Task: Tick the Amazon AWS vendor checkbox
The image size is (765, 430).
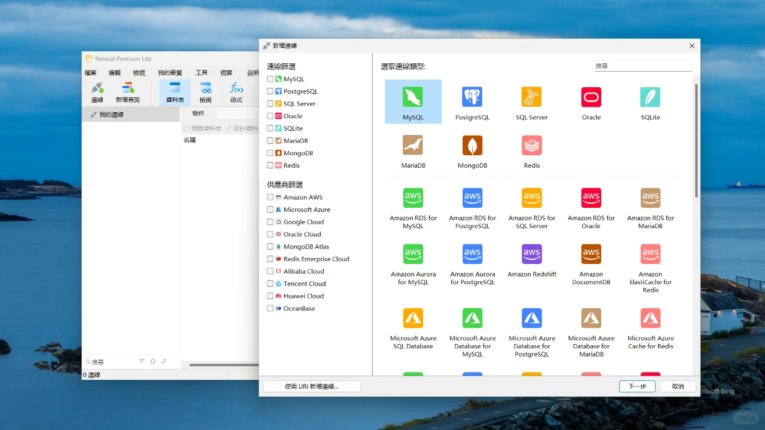Action: click(x=270, y=197)
